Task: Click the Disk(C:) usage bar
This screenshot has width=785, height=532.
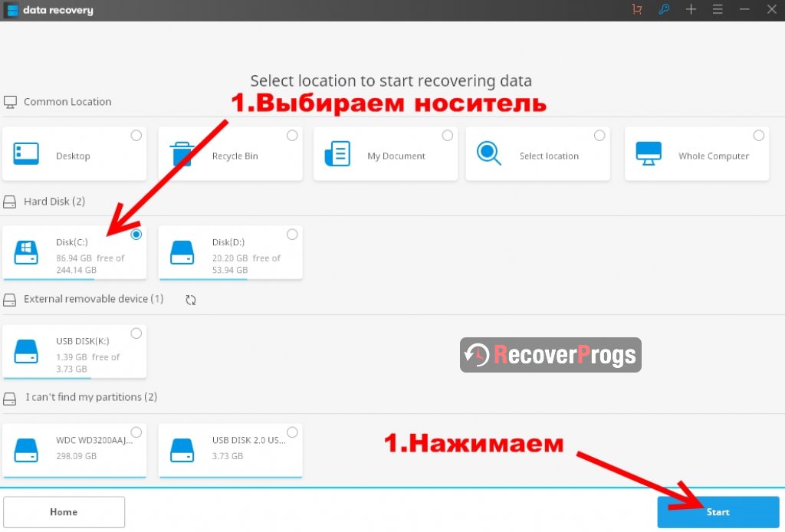Action: click(x=74, y=279)
